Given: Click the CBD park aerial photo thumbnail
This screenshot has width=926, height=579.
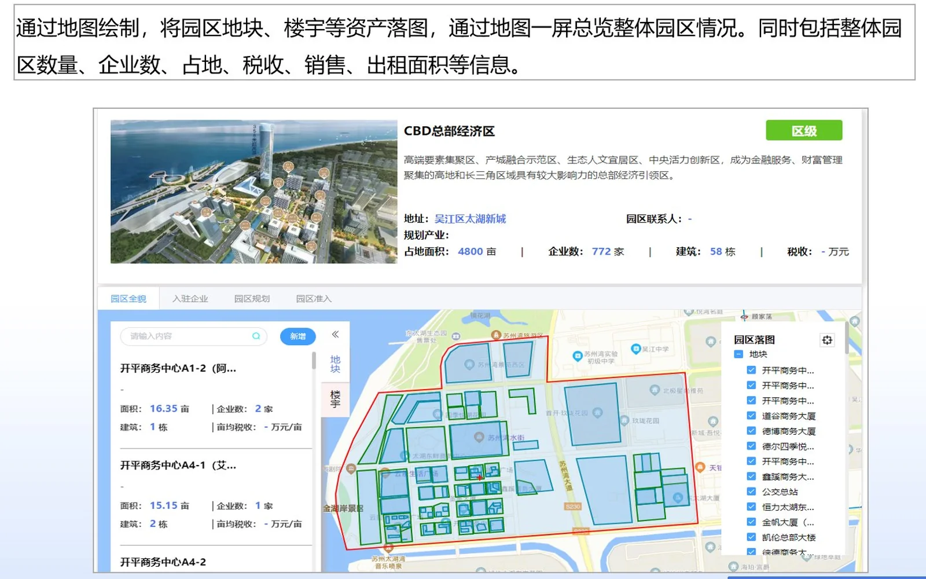Looking at the screenshot, I should [x=254, y=192].
